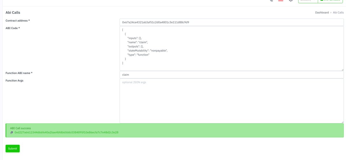Grab the Function Args text area resize handle

pyautogui.click(x=342, y=122)
